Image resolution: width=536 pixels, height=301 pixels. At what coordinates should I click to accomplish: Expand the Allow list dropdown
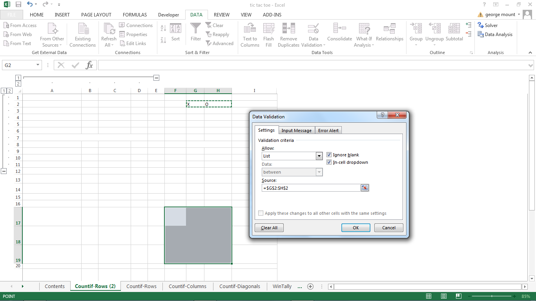pos(319,156)
